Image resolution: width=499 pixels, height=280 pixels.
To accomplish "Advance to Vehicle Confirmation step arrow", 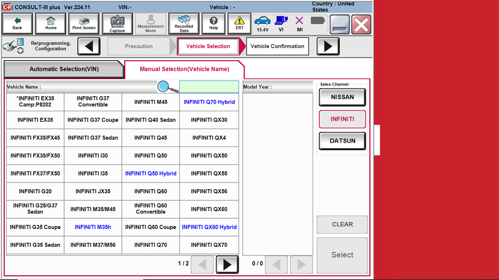I will click(x=328, y=46).
